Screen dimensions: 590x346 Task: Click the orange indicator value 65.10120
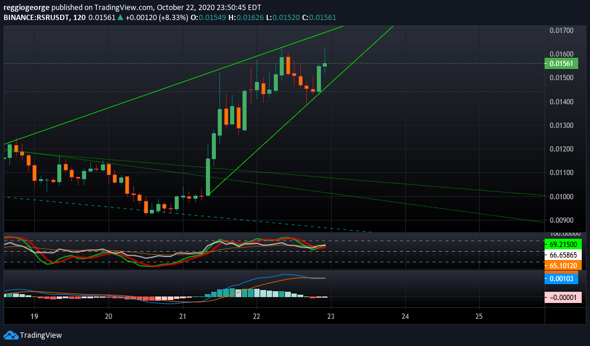tap(563, 265)
